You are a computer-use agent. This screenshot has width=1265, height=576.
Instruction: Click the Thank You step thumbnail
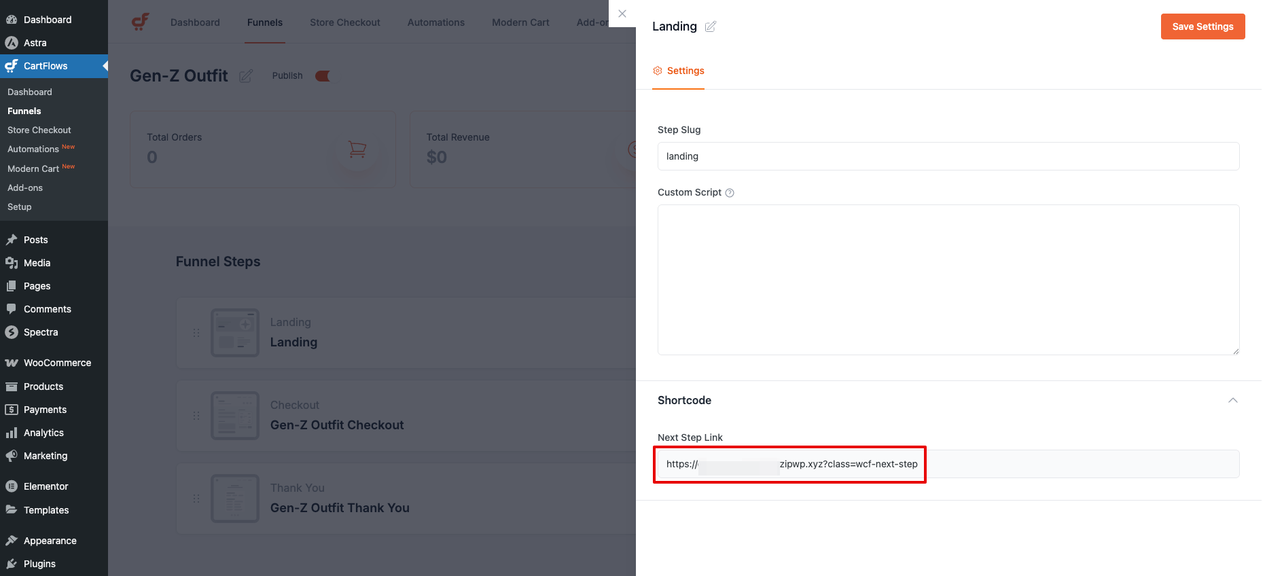[x=235, y=499]
